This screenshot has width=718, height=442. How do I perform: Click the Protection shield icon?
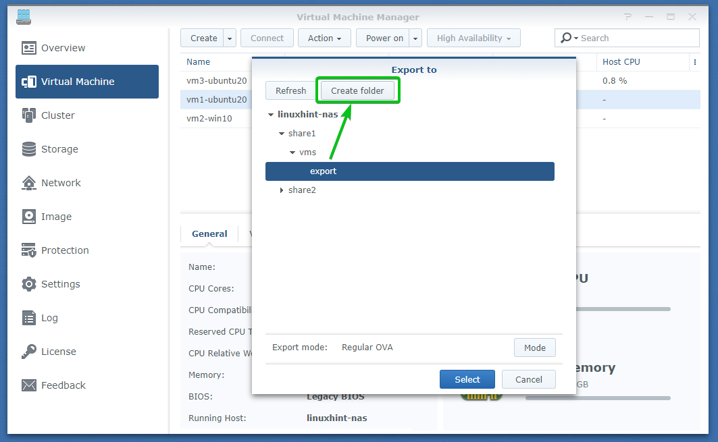pos(29,250)
